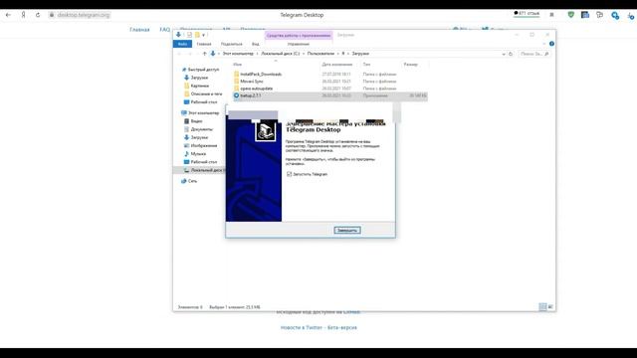Image resolution: width=637 pixels, height=358 pixels.
Task: Select the tsetup.2.7.1 application file
Action: point(329,95)
